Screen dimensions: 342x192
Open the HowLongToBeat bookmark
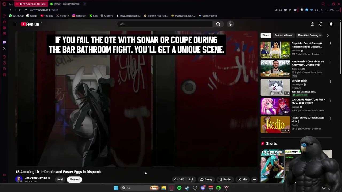[x=129, y=16]
